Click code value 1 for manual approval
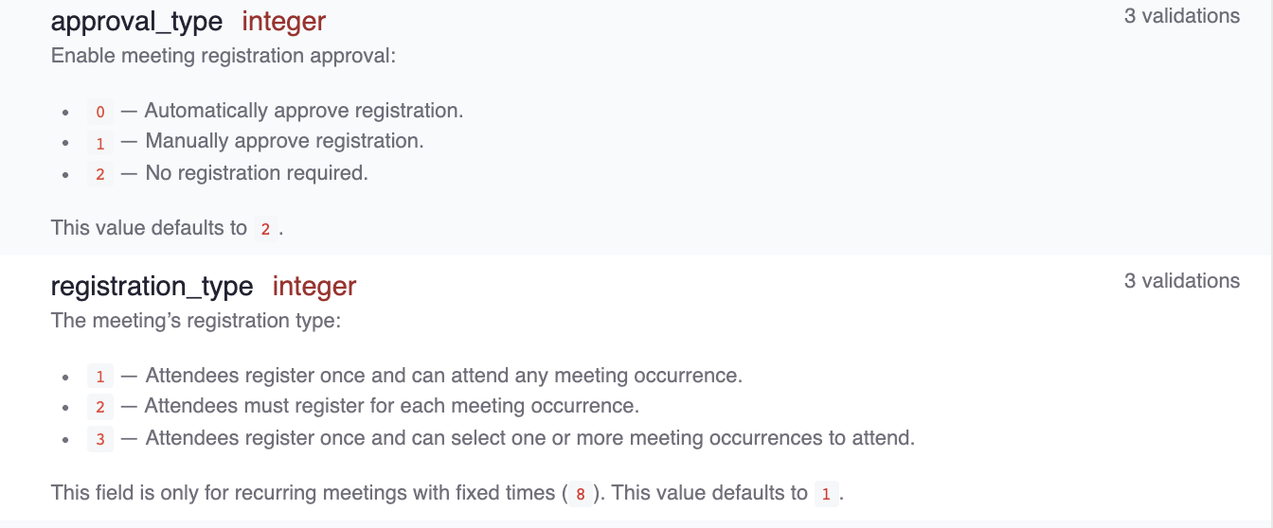This screenshot has height=528, width=1273. [x=100, y=142]
